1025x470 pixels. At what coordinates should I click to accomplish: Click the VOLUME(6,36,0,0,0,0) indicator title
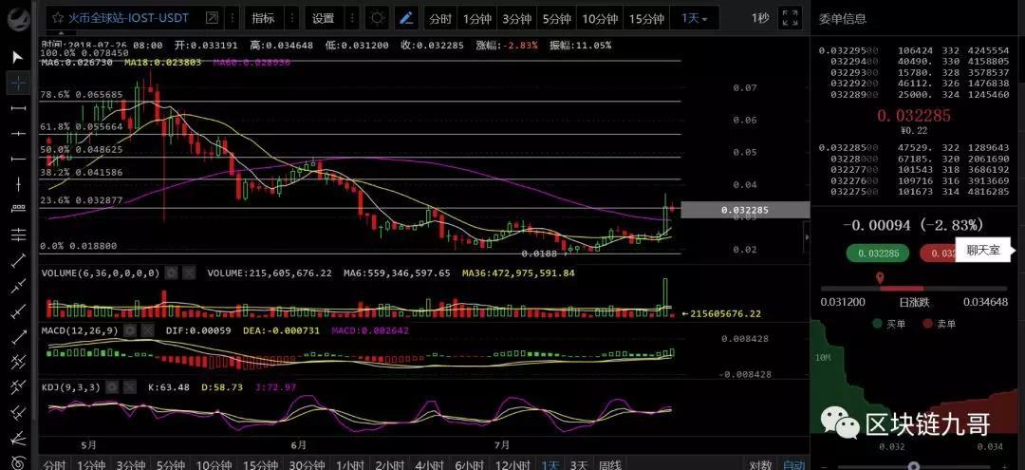[101, 273]
